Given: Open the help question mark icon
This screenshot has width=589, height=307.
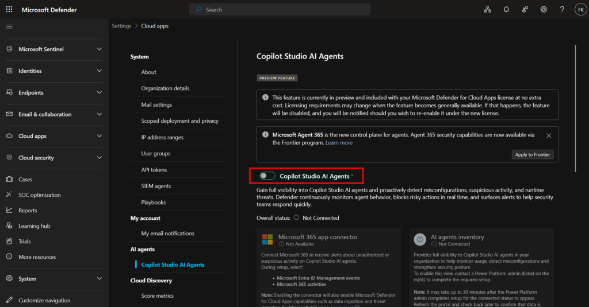Looking at the screenshot, I should 562,9.
